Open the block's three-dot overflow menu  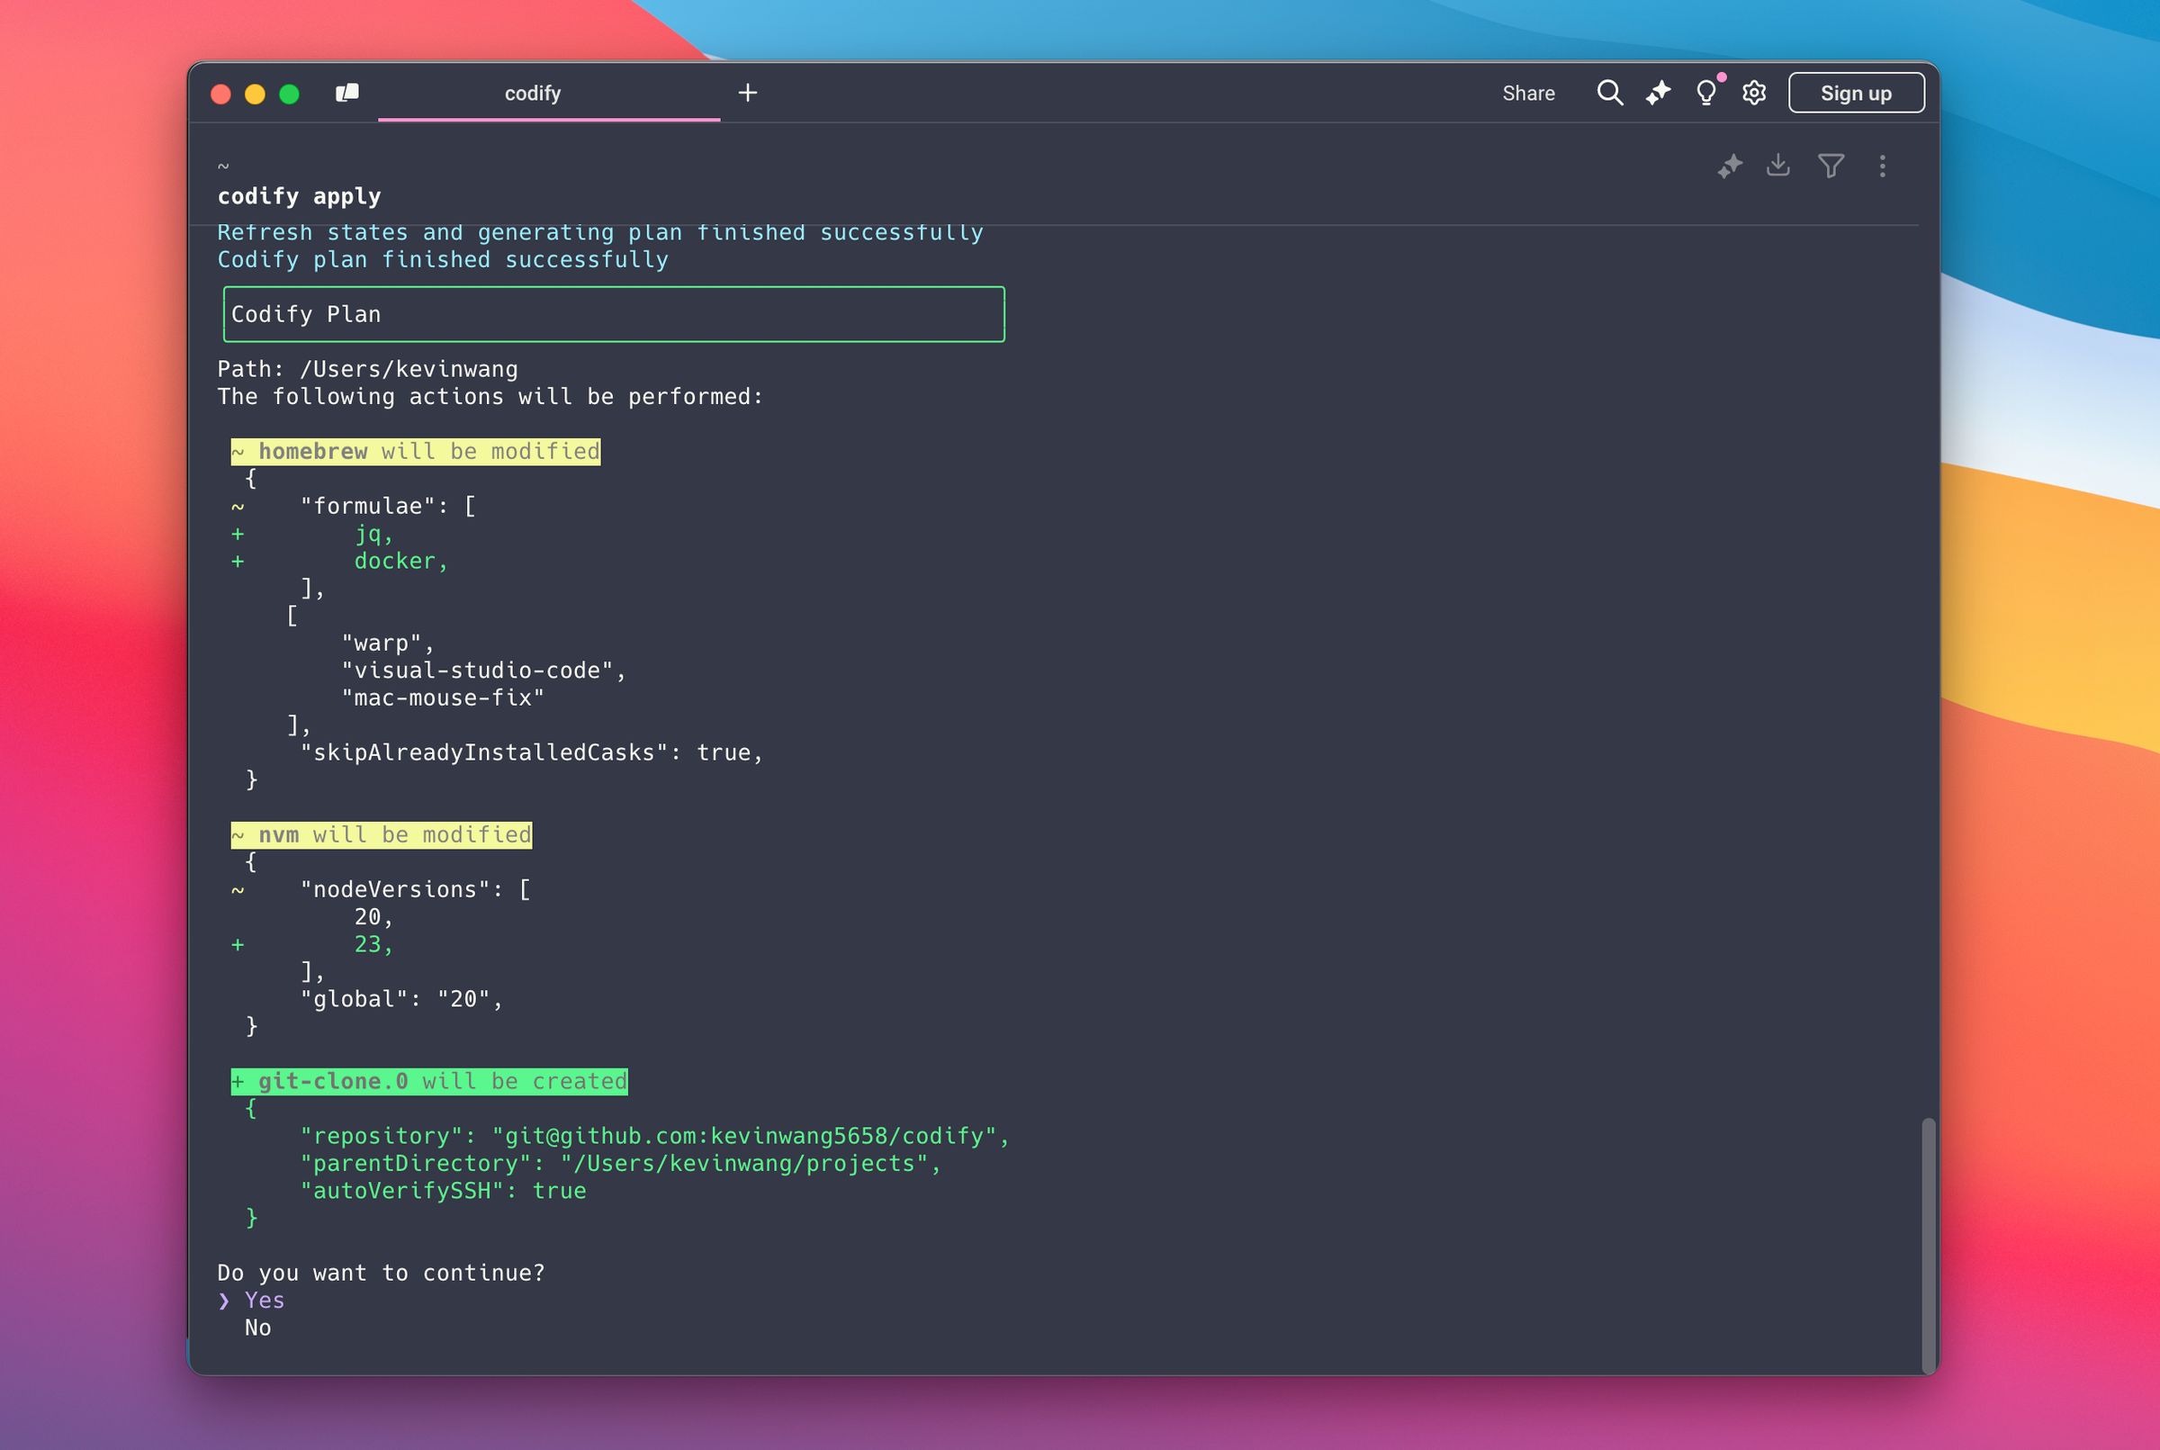click(1882, 167)
